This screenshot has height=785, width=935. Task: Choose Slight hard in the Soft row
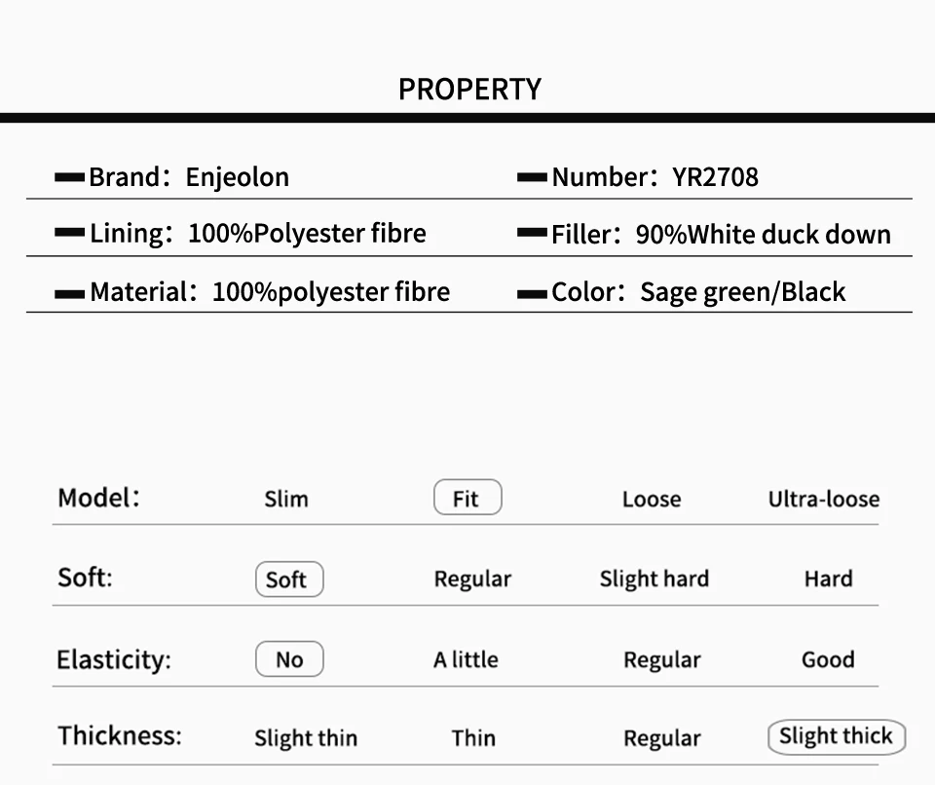pyautogui.click(x=654, y=579)
